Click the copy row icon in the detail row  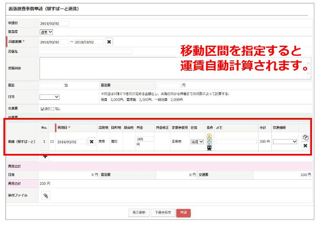click(x=305, y=137)
